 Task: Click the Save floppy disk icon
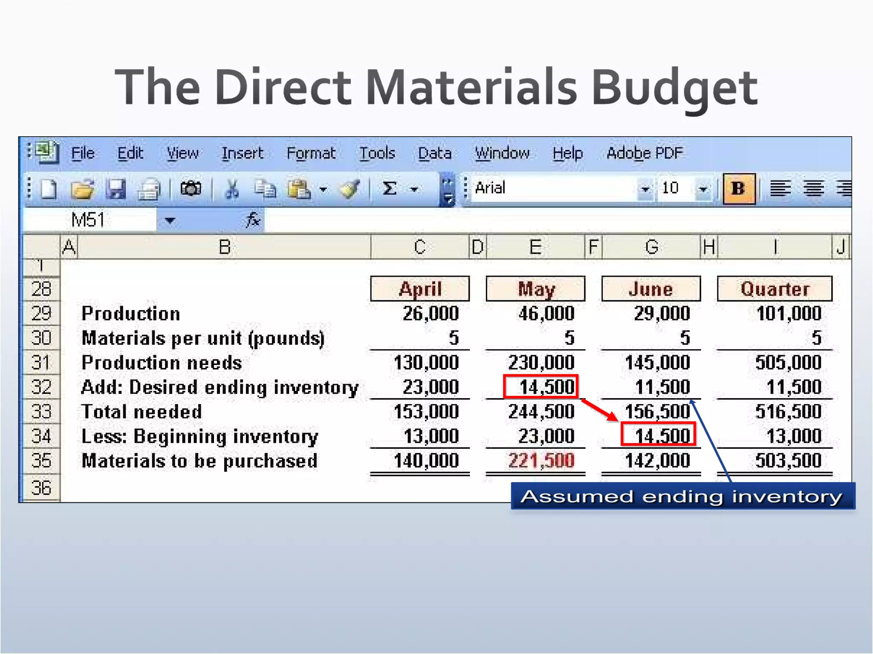click(116, 189)
